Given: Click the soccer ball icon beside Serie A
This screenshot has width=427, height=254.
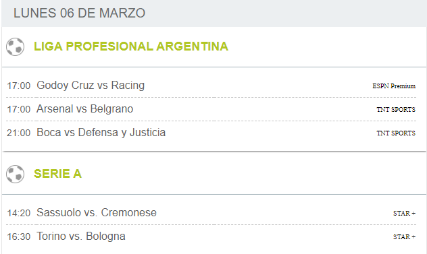Looking at the screenshot, I should 16,174.
